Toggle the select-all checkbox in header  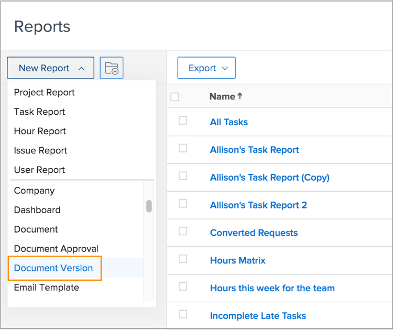[175, 96]
